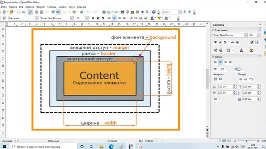
Task: Click the Increase Indent icon in formatting toolbar
Action: [146, 18]
